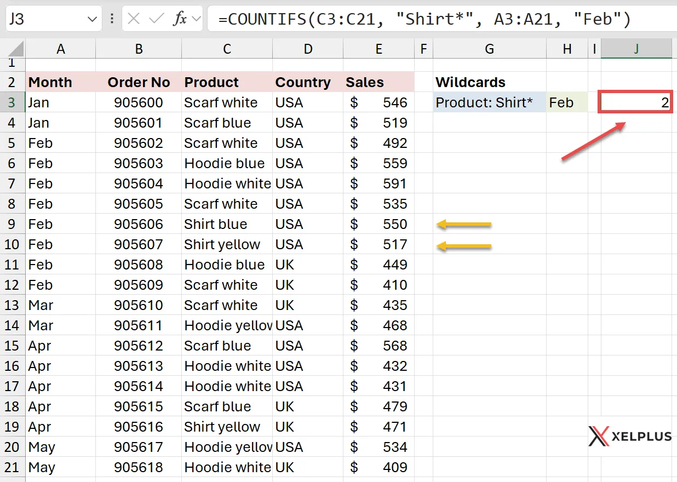Click the XELPLUS logo watermark
The height and width of the screenshot is (482, 677).
[630, 437]
